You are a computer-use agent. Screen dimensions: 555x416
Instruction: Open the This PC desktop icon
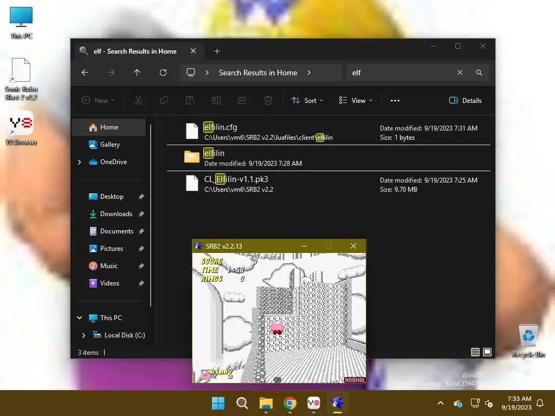21,23
